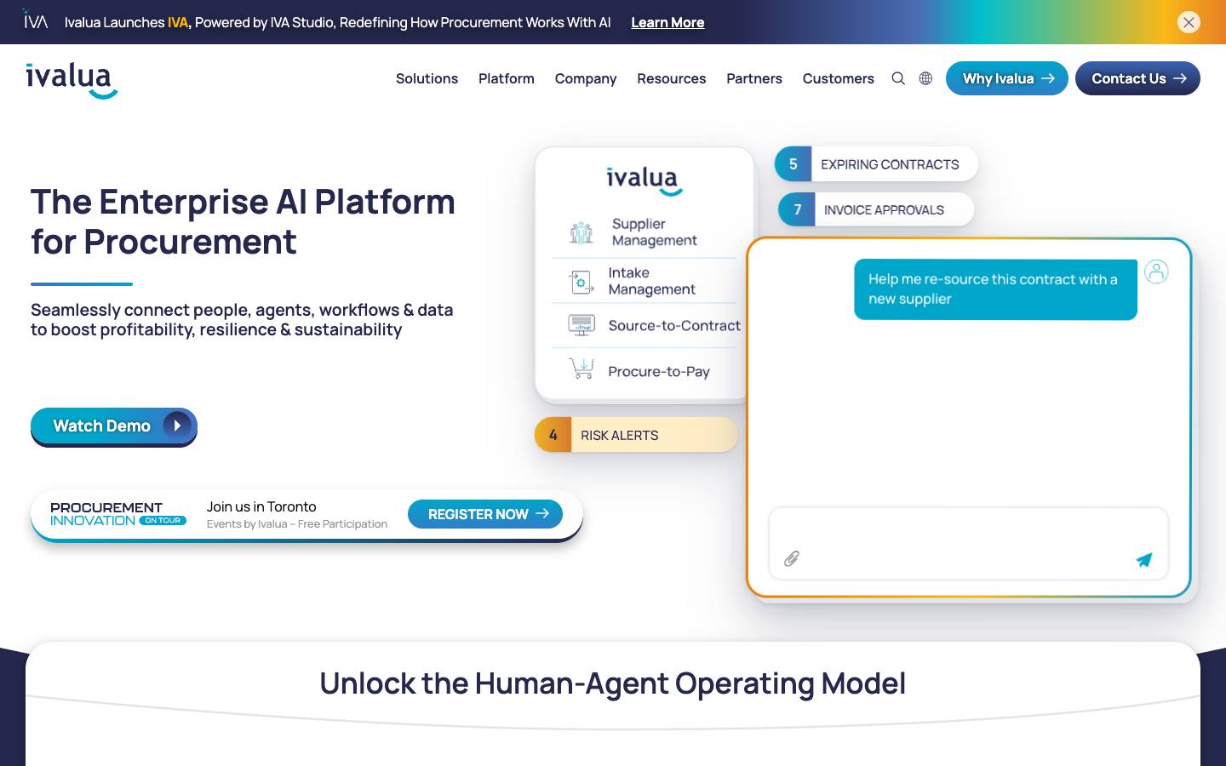
Task: Open the Platform menu
Action: tap(507, 78)
